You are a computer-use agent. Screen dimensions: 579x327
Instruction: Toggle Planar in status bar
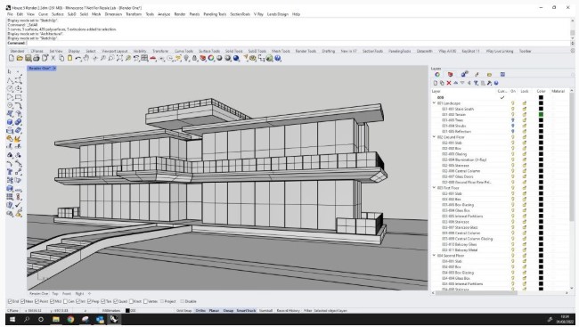[214, 311]
